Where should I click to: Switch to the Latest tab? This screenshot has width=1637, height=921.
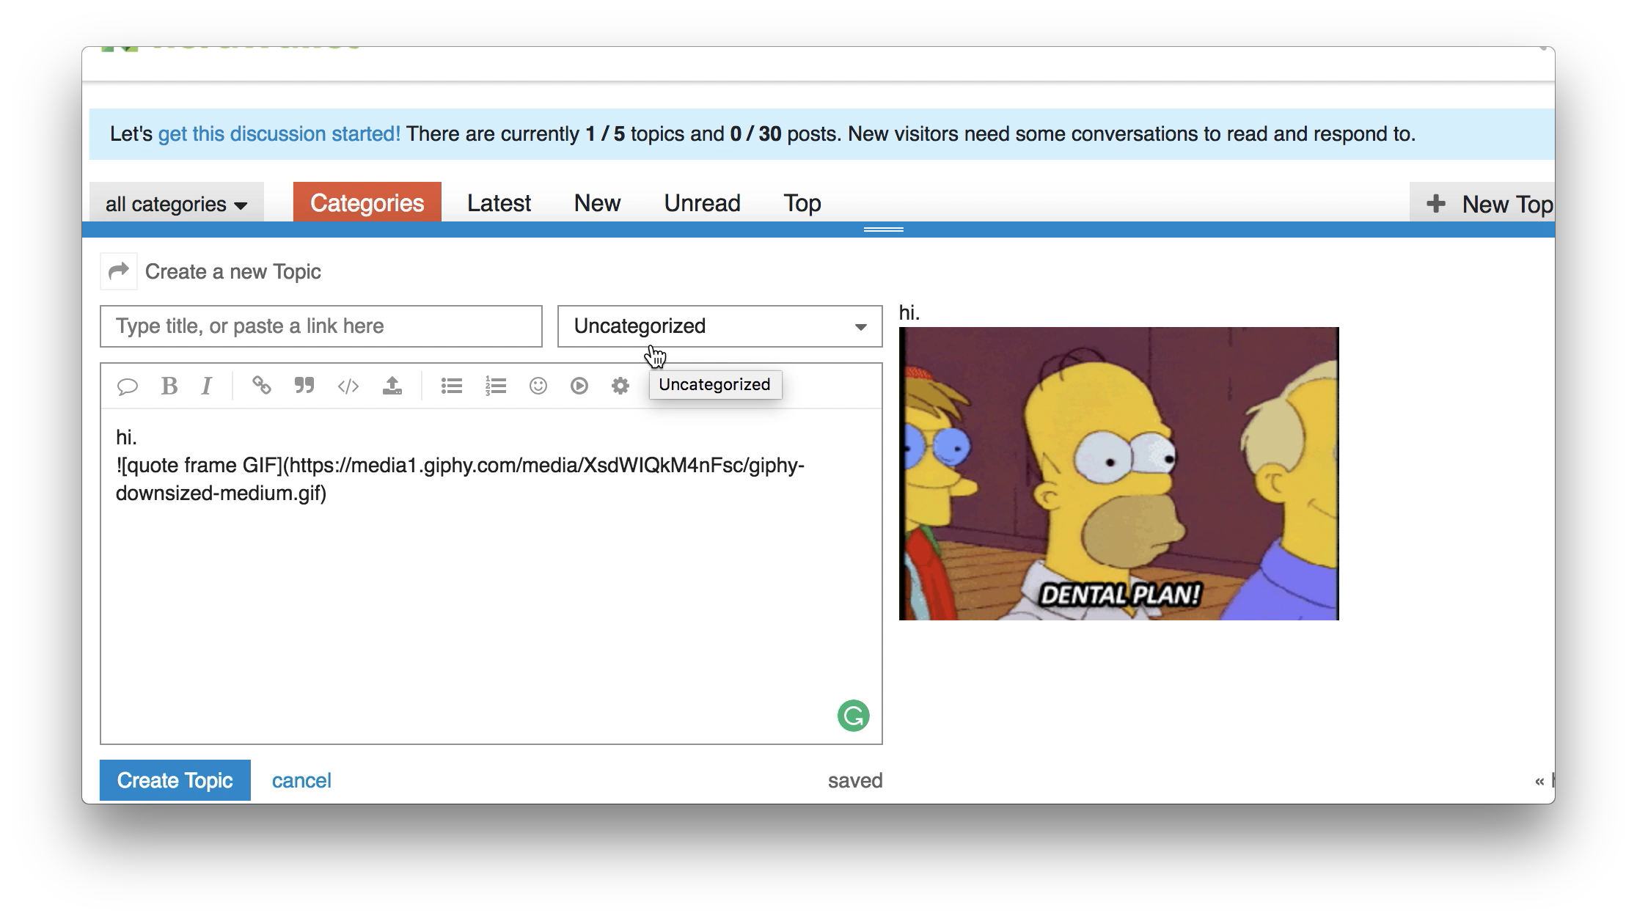coord(499,203)
